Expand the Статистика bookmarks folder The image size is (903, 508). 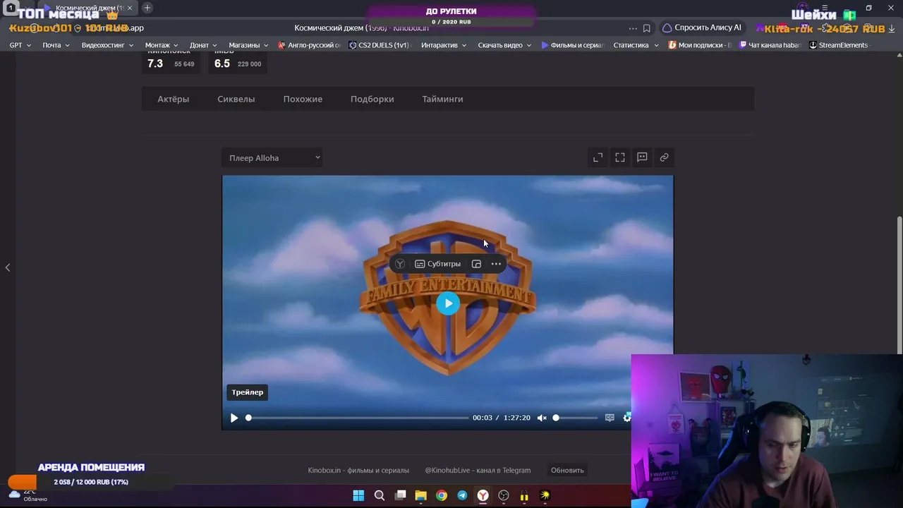tap(636, 45)
